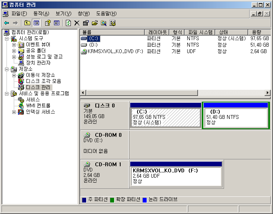Collapse the 저장소 tree node
Image resolution: width=273 pixels, height=214 pixels.
7,69
